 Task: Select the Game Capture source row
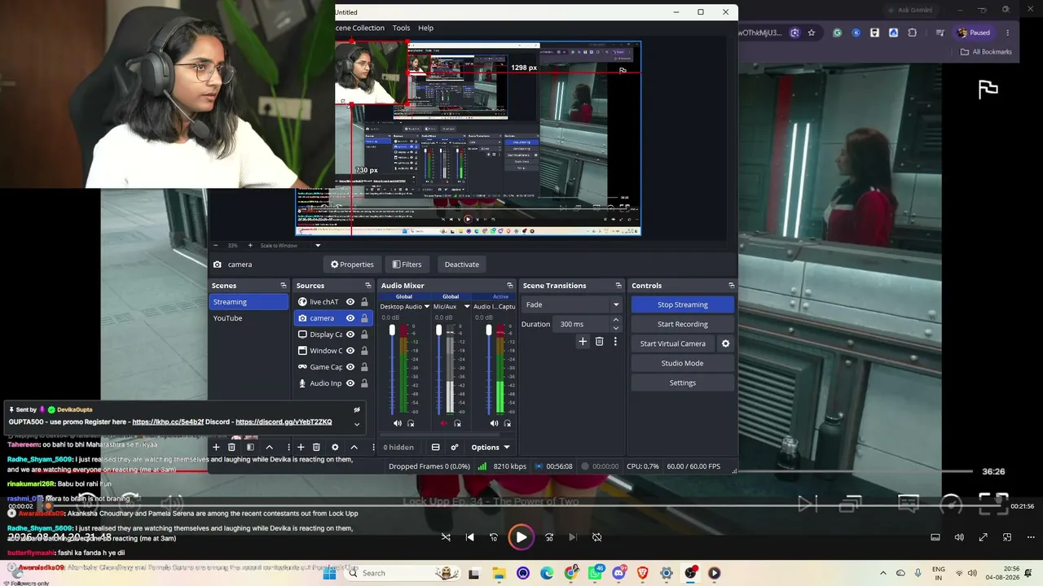(x=334, y=367)
